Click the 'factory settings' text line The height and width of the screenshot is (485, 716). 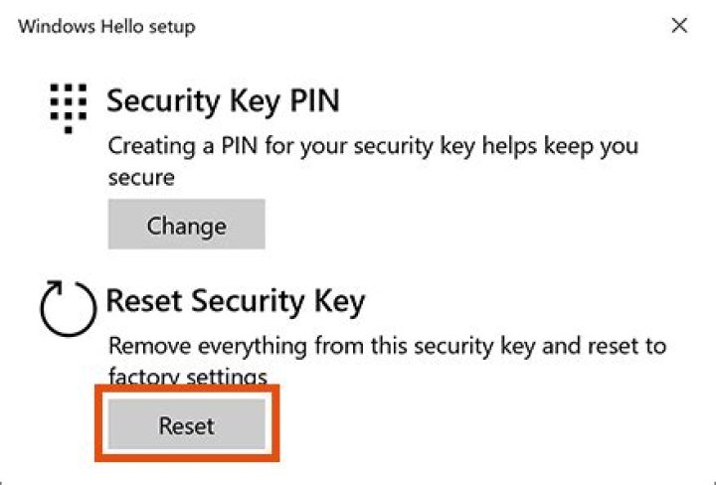click(189, 377)
